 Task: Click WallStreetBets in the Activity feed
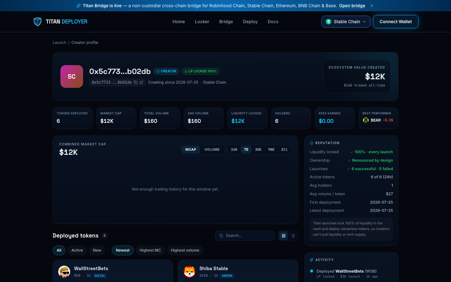350,271
